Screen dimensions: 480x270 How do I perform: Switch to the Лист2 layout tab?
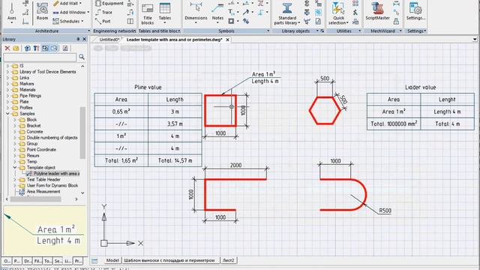(228, 260)
